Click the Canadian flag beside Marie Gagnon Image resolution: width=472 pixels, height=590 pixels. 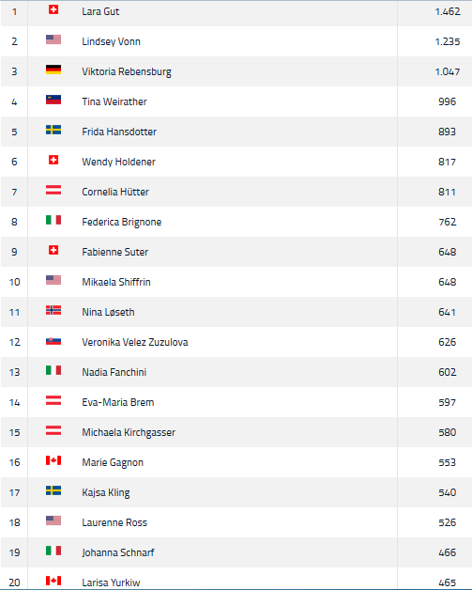(53, 460)
